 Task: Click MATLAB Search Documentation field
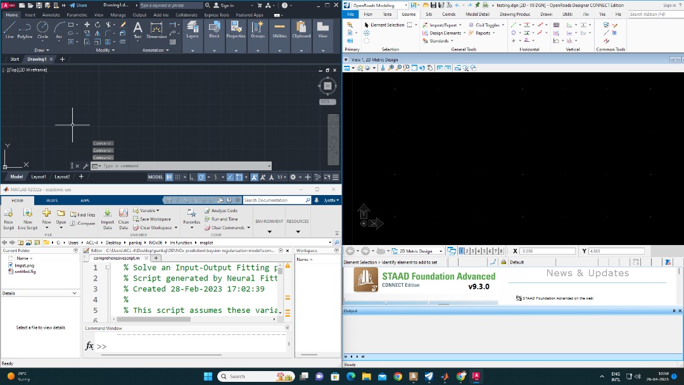[277, 200]
